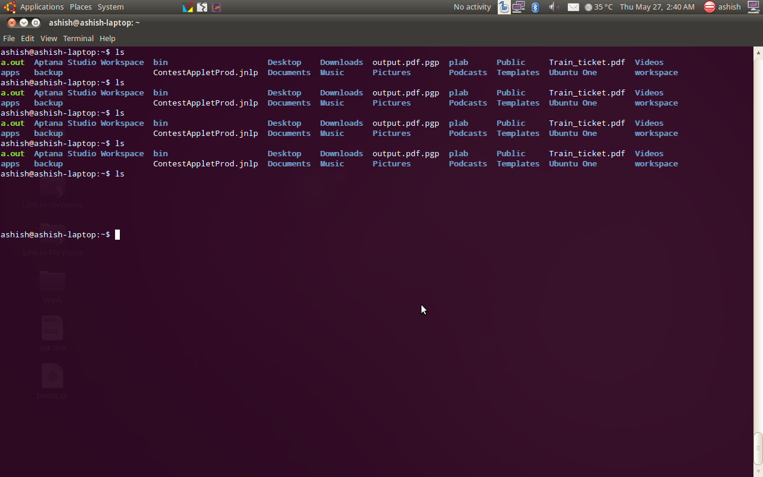Open the network connections indicator

pyautogui.click(x=519, y=7)
